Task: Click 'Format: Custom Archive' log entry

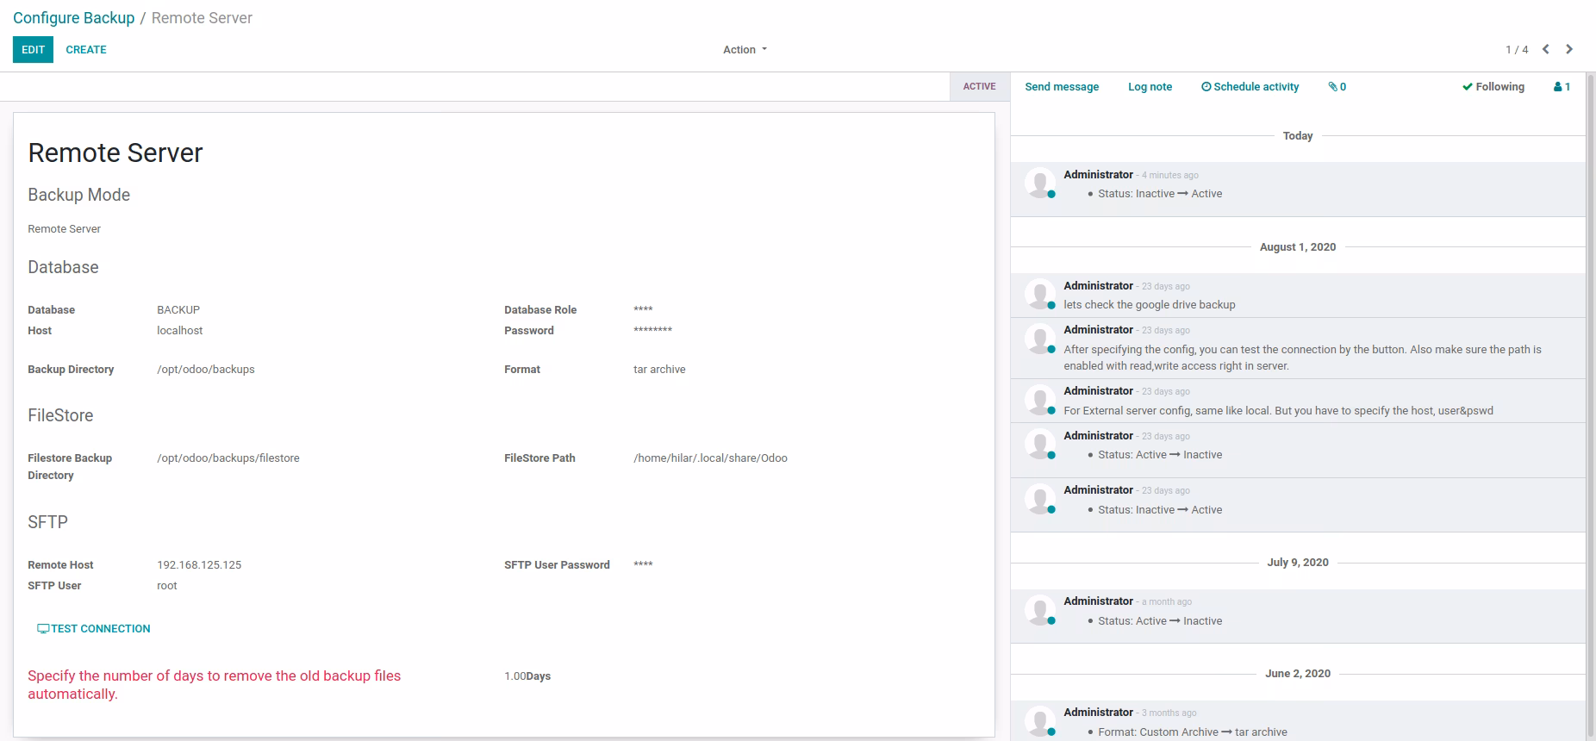Action: (x=1193, y=732)
